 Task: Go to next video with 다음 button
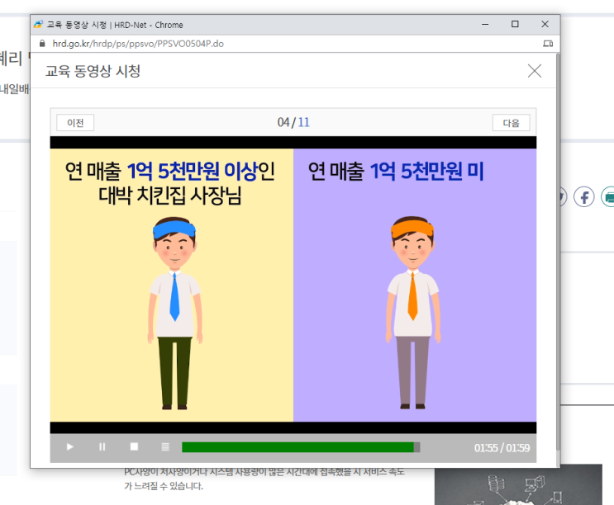[x=511, y=123]
